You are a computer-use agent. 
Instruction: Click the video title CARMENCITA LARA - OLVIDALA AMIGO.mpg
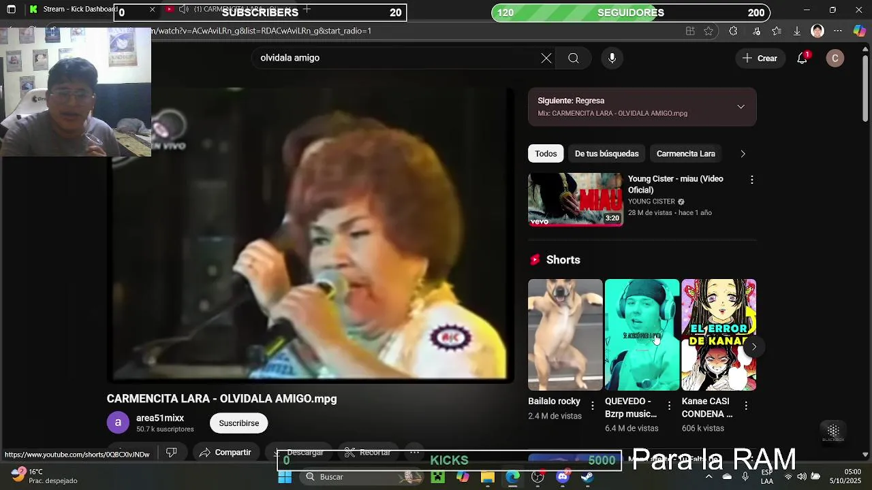pyautogui.click(x=221, y=399)
